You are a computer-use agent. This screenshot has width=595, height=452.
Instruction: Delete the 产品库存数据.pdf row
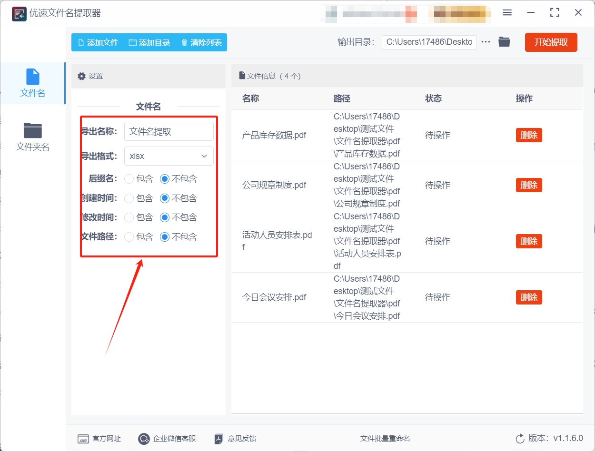point(529,135)
